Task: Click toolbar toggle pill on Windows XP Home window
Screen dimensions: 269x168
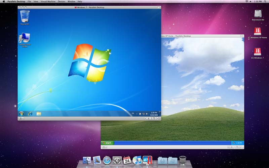Action: [242, 36]
